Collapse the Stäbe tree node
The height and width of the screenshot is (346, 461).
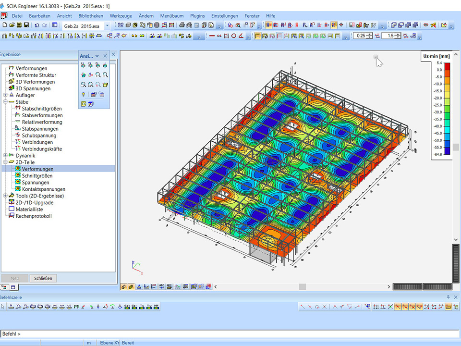coord(5,102)
